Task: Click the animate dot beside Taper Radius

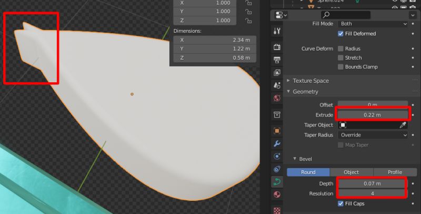Action: point(413,135)
